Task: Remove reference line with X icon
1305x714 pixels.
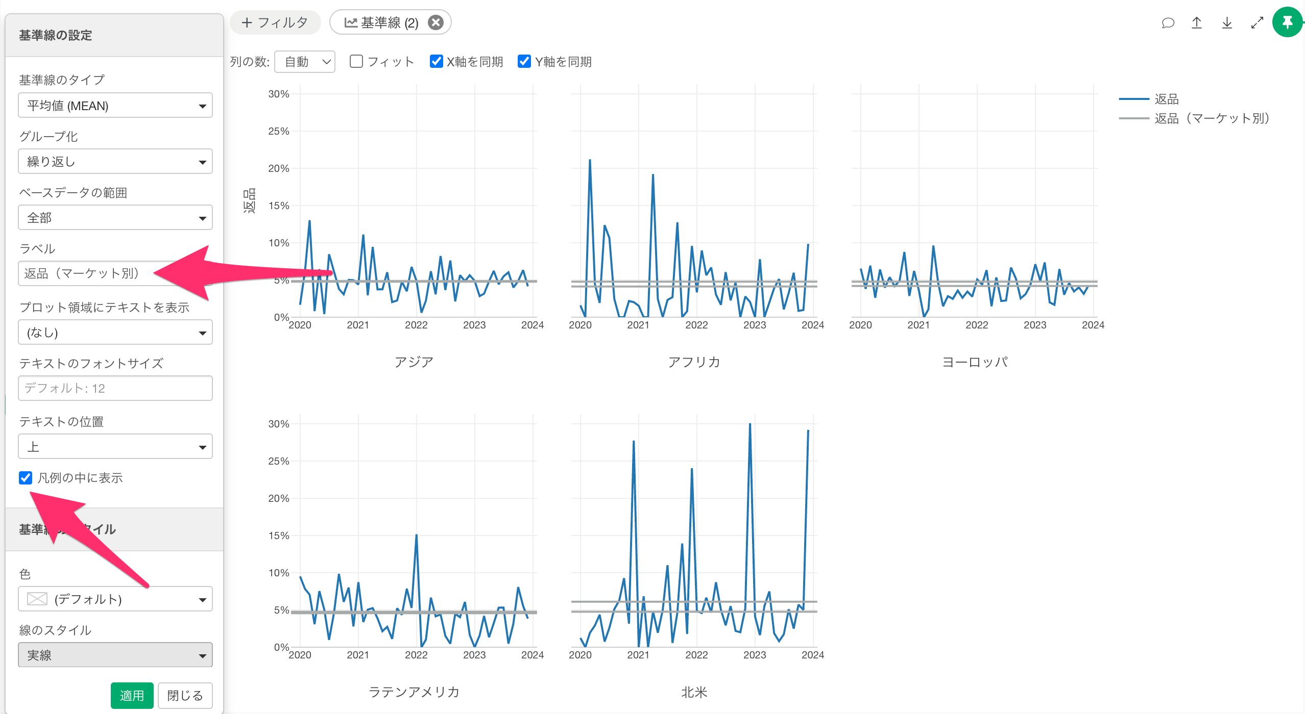Action: (436, 22)
